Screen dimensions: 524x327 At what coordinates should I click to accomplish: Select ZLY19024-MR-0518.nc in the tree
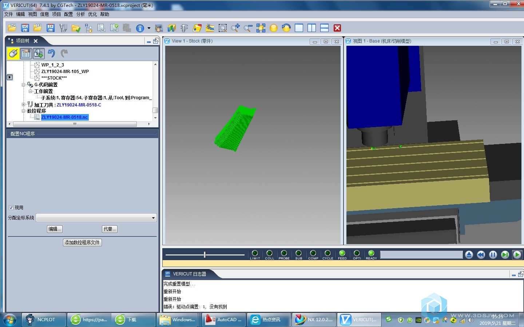[x=64, y=117]
